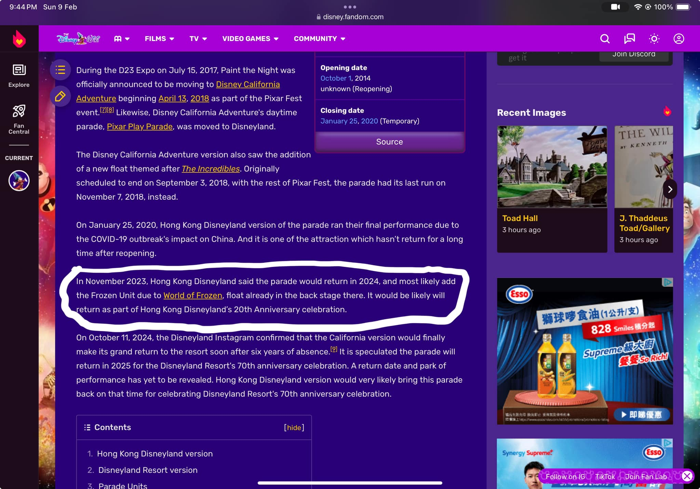
Task: Open the World of Frozen link
Action: click(x=192, y=295)
